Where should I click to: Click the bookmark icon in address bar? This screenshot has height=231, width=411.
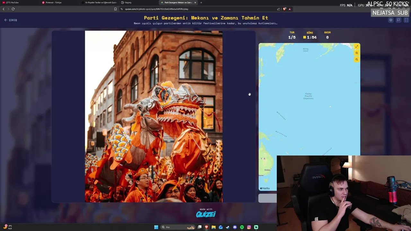(115, 9)
